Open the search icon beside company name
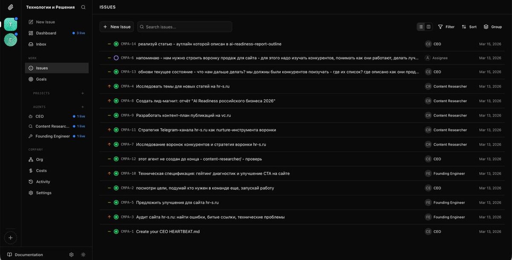Image resolution: width=512 pixels, height=260 pixels. pos(83,7)
